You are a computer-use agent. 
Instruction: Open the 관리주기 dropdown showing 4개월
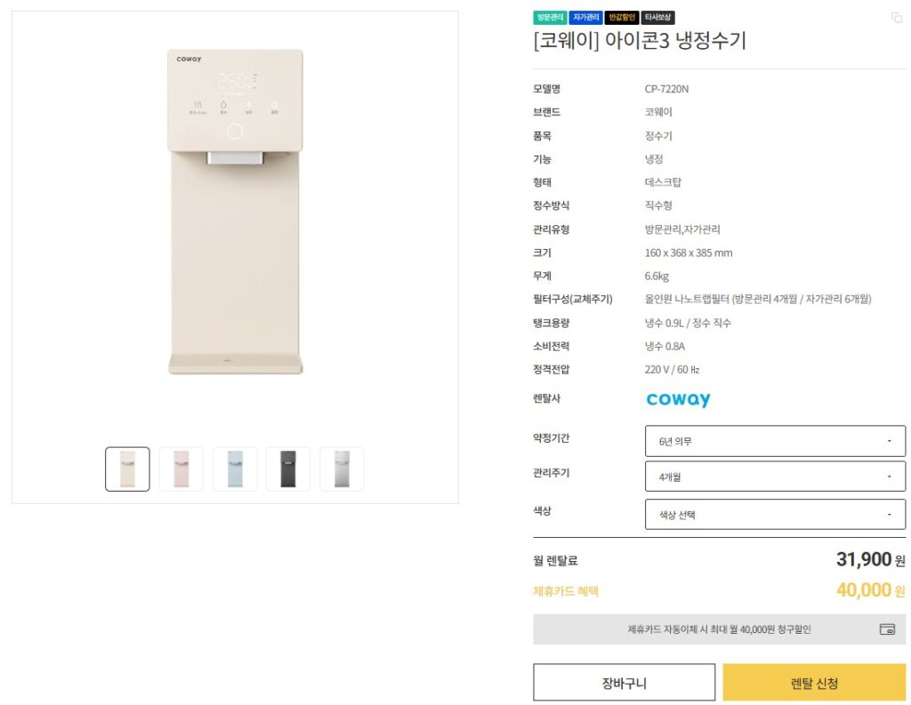[x=774, y=477]
